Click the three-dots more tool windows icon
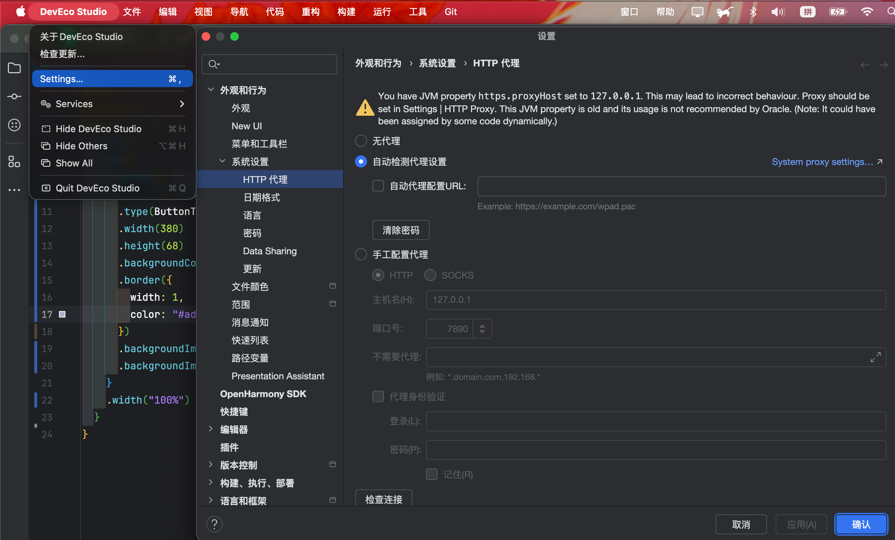The image size is (895, 540). click(14, 190)
